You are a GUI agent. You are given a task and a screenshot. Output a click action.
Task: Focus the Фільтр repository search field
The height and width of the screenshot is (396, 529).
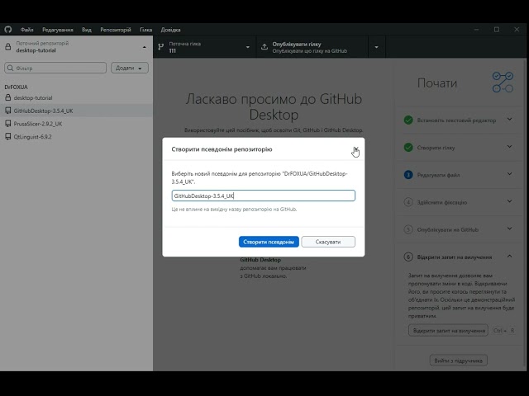(55, 68)
